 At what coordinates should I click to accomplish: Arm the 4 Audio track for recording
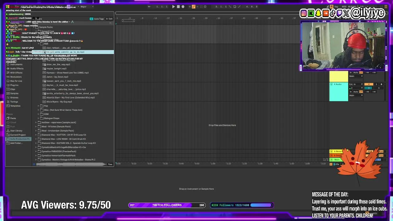pyautogui.click(x=381, y=84)
